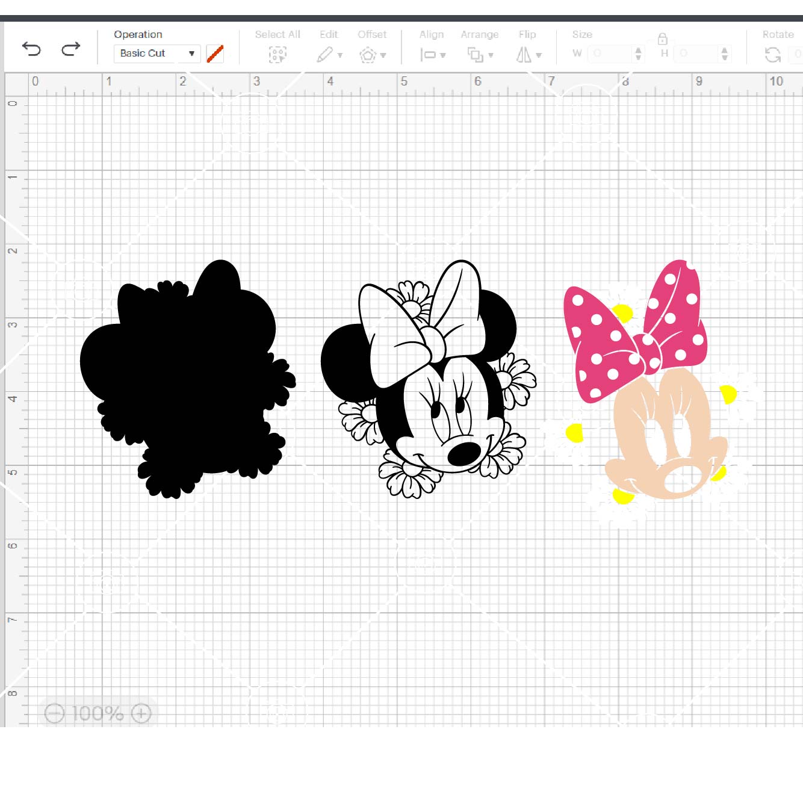This screenshot has height=803, width=803.
Task: Click the Select All label
Action: [277, 34]
